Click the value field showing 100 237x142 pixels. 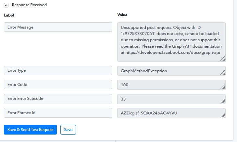coord(171,85)
